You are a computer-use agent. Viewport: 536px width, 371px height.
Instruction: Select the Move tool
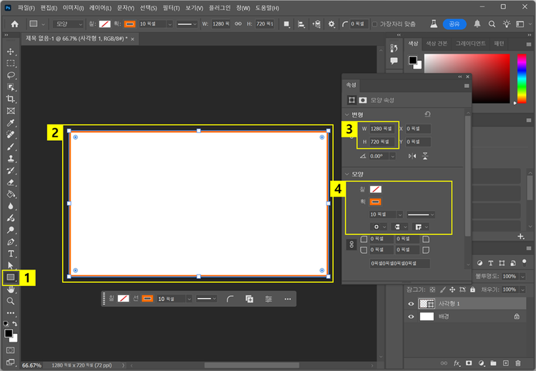coord(11,52)
